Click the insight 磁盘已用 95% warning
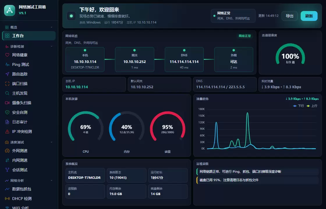The image size is (326, 209). click(257, 180)
